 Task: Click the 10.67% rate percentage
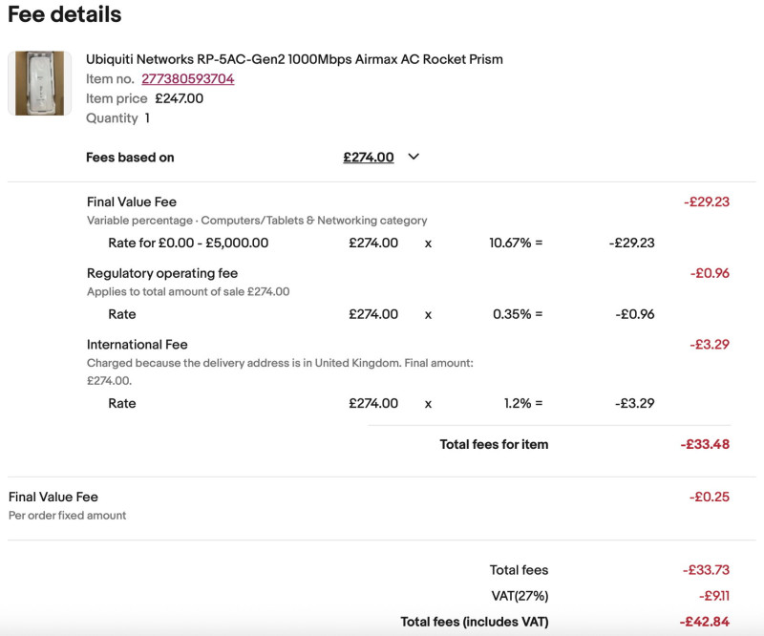point(510,244)
